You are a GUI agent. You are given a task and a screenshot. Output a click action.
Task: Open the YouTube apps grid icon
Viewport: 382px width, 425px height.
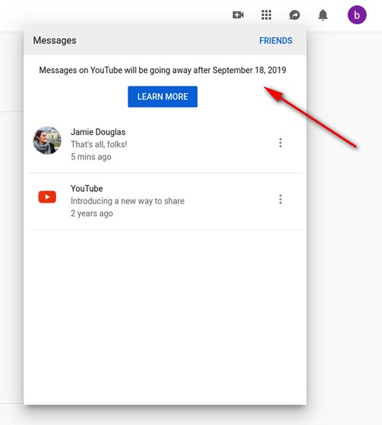click(x=266, y=14)
